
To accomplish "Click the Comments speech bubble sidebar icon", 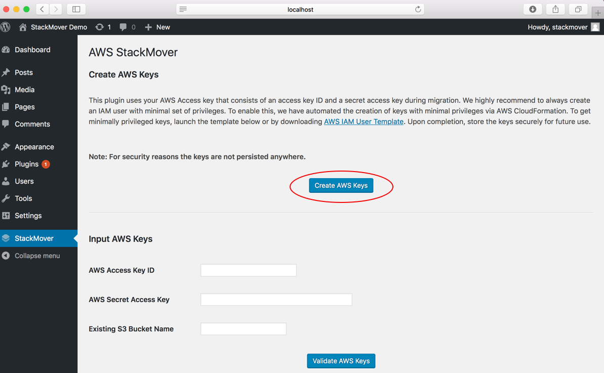I will (6, 124).
